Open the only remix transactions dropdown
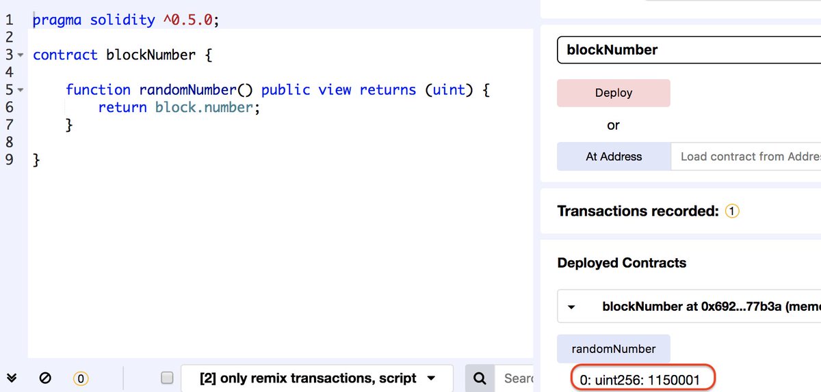 pos(317,378)
